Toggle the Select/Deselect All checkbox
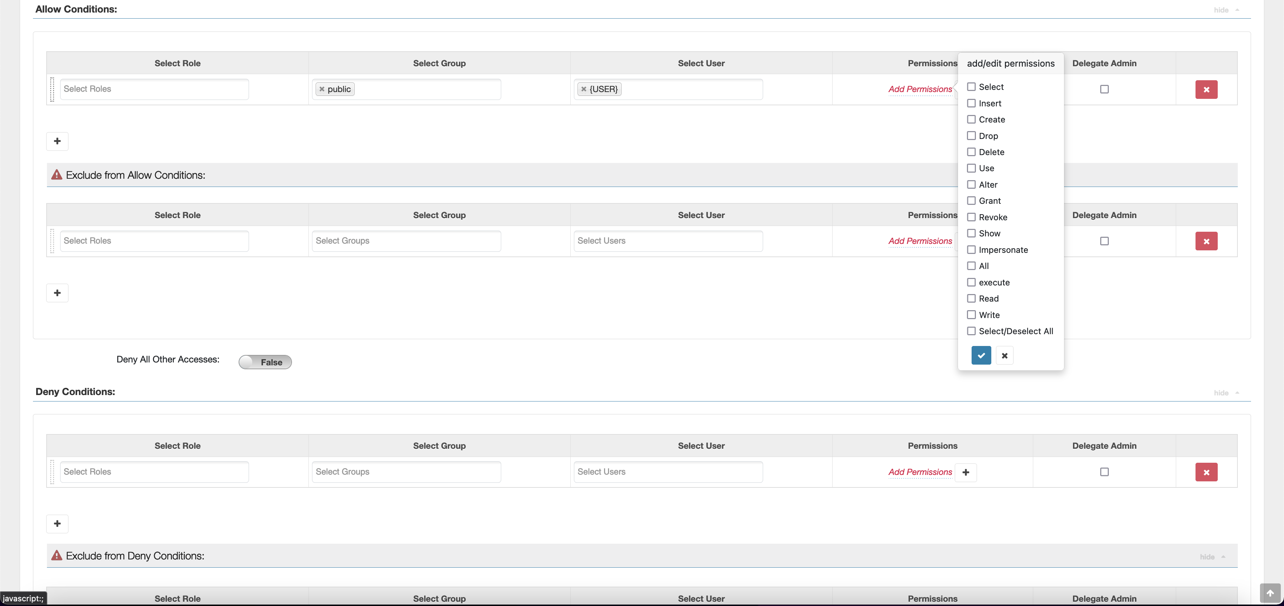Screen dimensions: 1284x606 click(x=971, y=331)
